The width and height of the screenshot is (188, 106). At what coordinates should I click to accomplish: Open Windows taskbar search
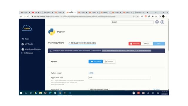(x=26, y=93)
